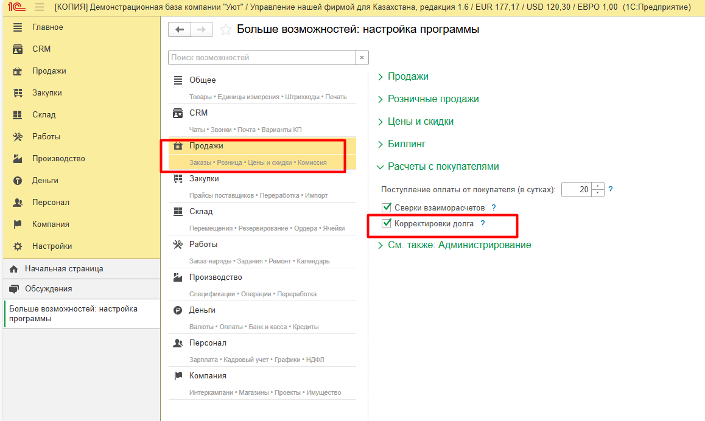This screenshot has height=421, width=705.
Task: Expand the Розничные продажи section
Action: 433,99
